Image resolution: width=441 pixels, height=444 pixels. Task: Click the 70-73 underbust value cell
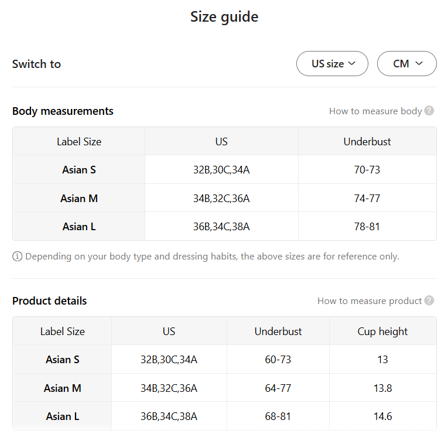click(367, 170)
